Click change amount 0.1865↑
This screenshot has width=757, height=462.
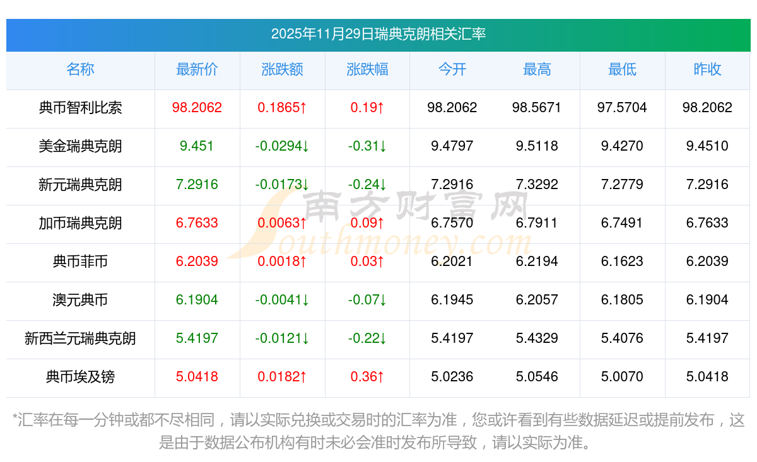[x=282, y=108]
